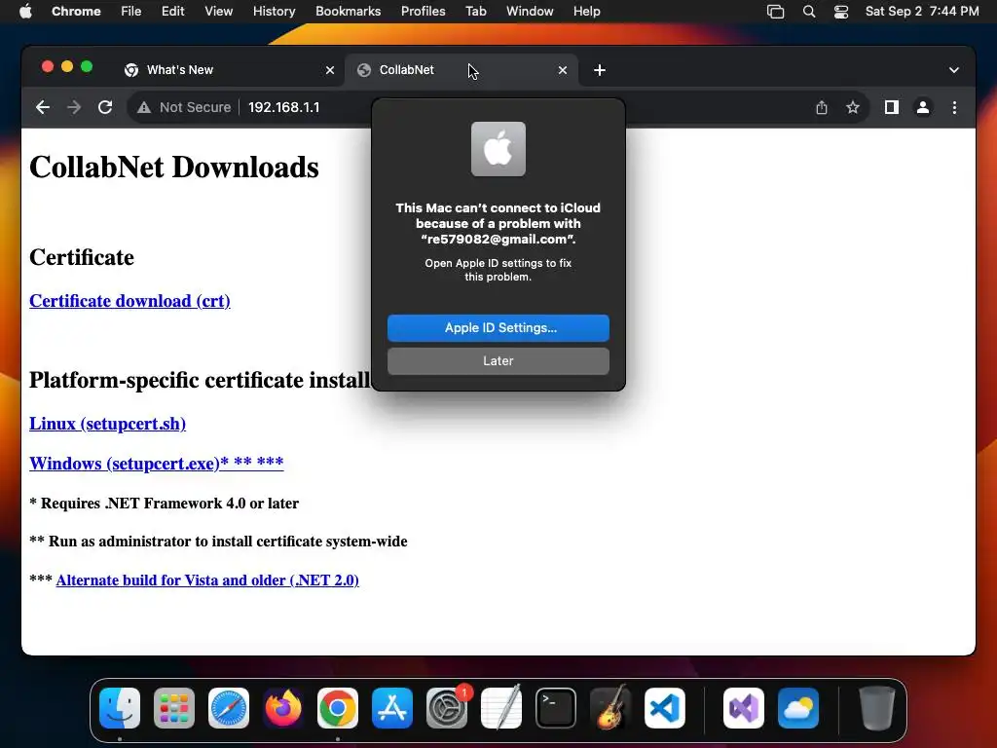Open Finder from the Dock
The height and width of the screenshot is (748, 997).
tap(120, 708)
